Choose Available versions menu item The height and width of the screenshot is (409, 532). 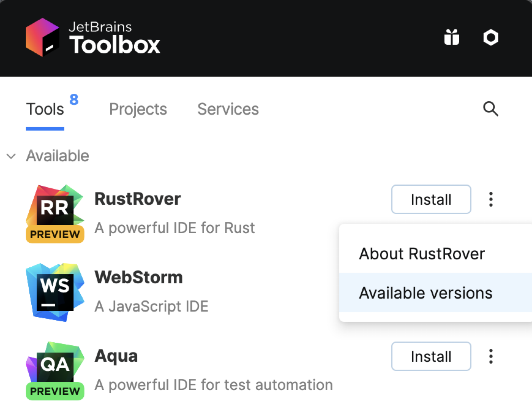coord(435,293)
